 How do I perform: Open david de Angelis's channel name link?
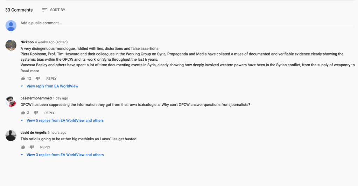(34, 133)
